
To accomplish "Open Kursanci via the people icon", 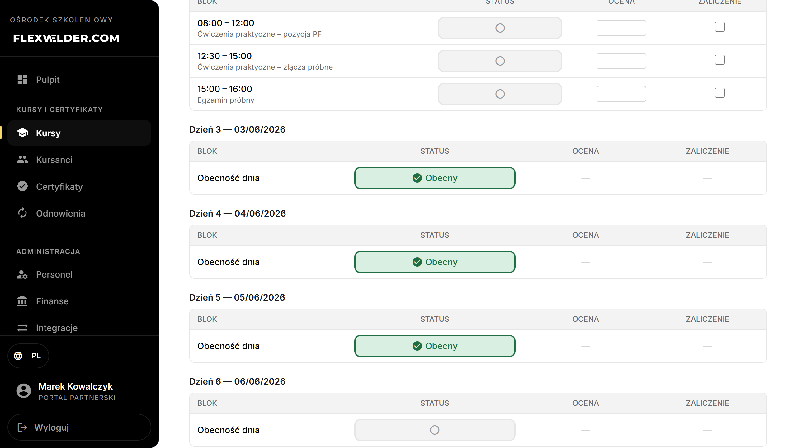I will tap(22, 160).
